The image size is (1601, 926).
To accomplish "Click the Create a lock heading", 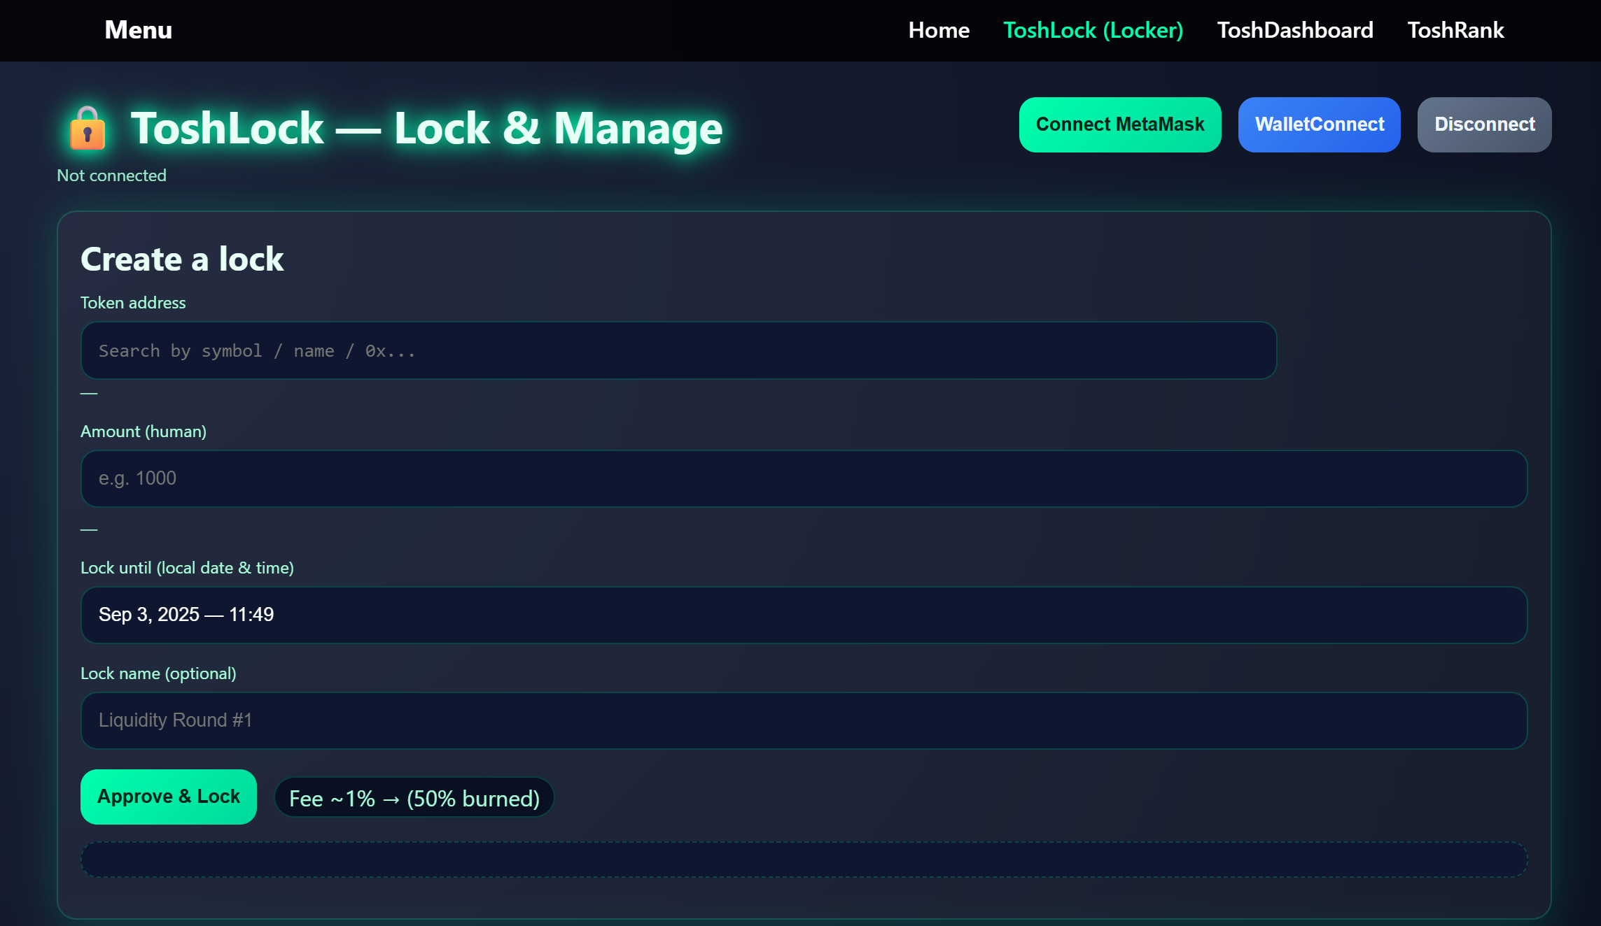I will (x=182, y=259).
